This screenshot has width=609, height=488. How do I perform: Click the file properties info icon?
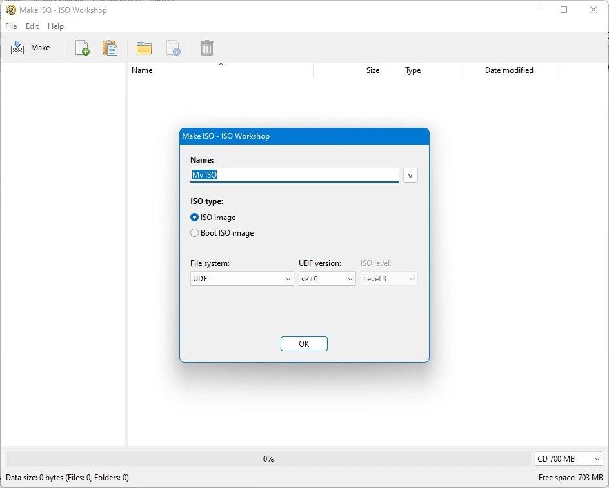click(x=174, y=48)
